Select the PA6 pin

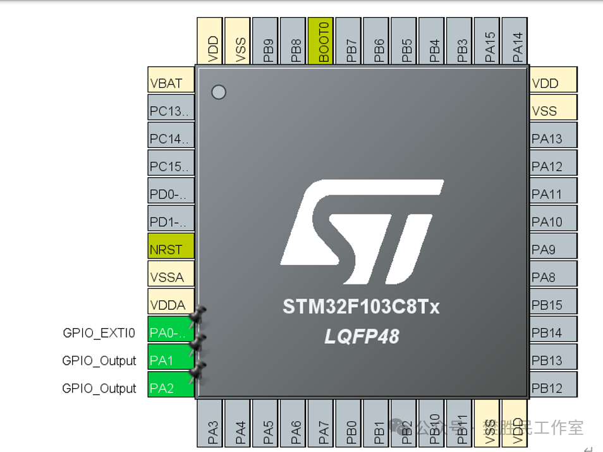click(x=293, y=423)
